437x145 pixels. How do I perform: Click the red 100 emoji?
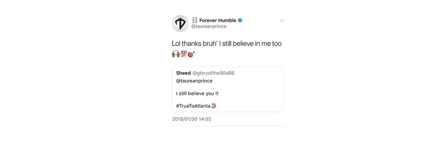[x=184, y=54]
